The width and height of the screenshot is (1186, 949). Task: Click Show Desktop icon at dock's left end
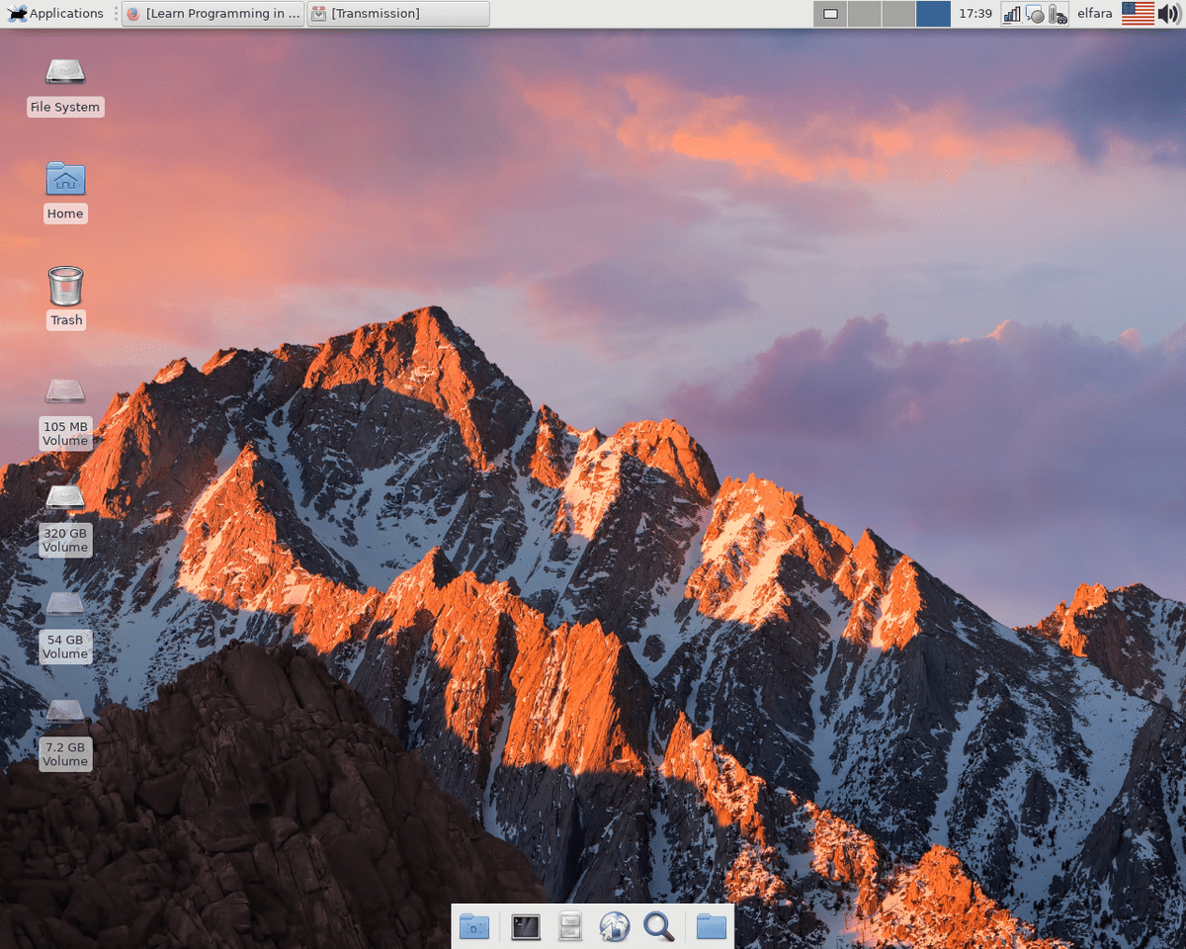click(x=474, y=926)
